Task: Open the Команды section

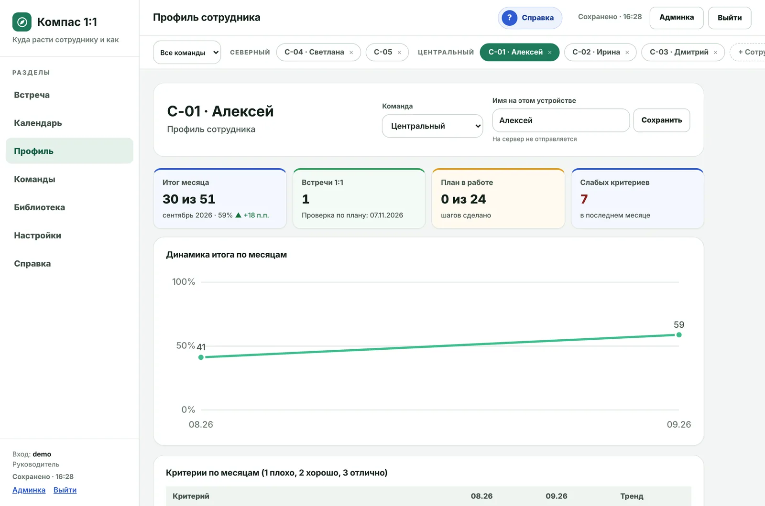Action: (69, 179)
